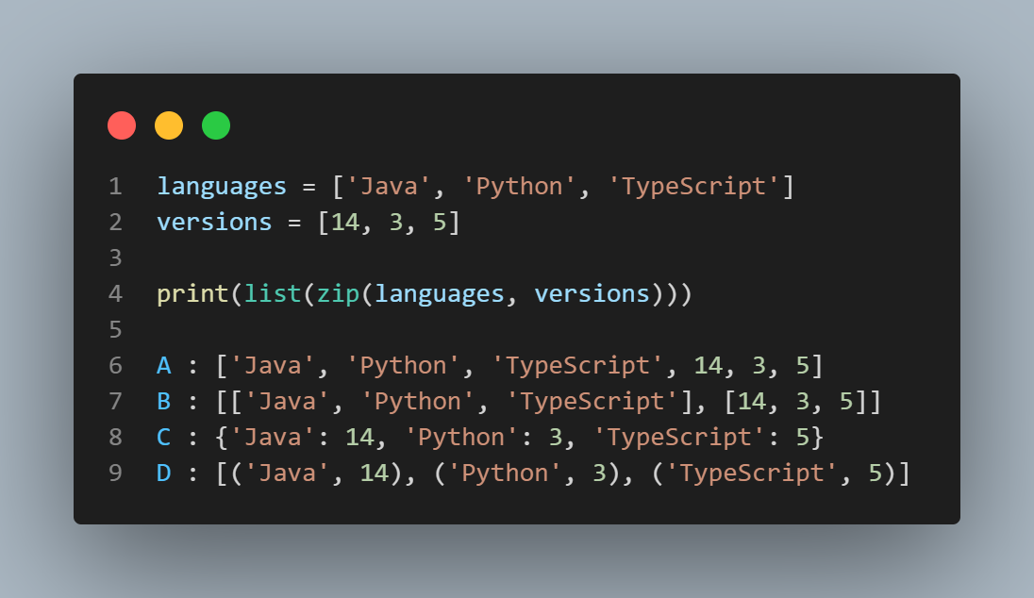Click 'Python' key in option C
Screen dimensions: 1034x598
(461, 438)
